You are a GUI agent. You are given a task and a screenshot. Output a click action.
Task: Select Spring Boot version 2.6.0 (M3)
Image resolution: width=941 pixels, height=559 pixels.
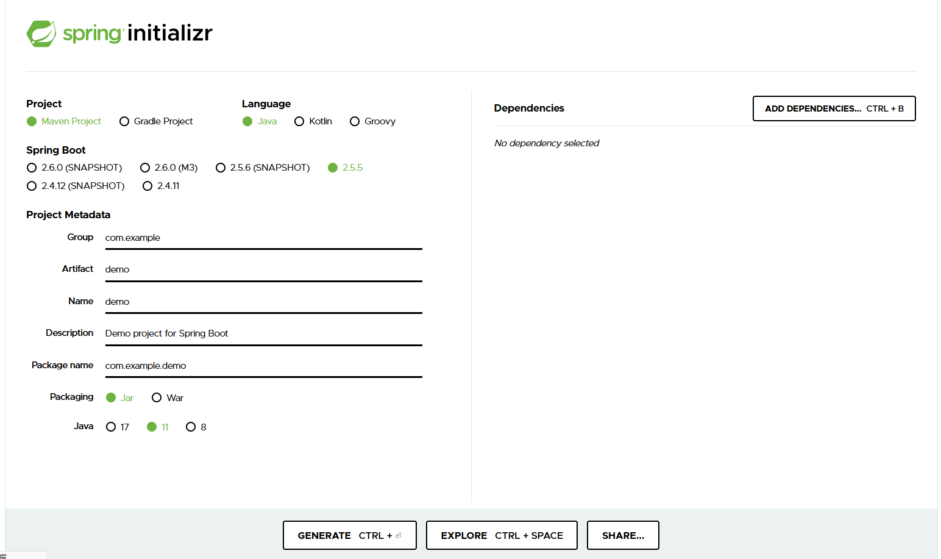click(x=145, y=168)
